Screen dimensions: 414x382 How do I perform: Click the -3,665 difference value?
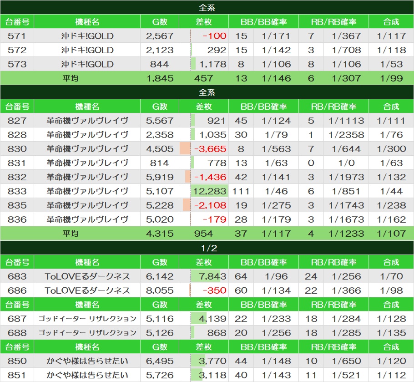[210, 149]
